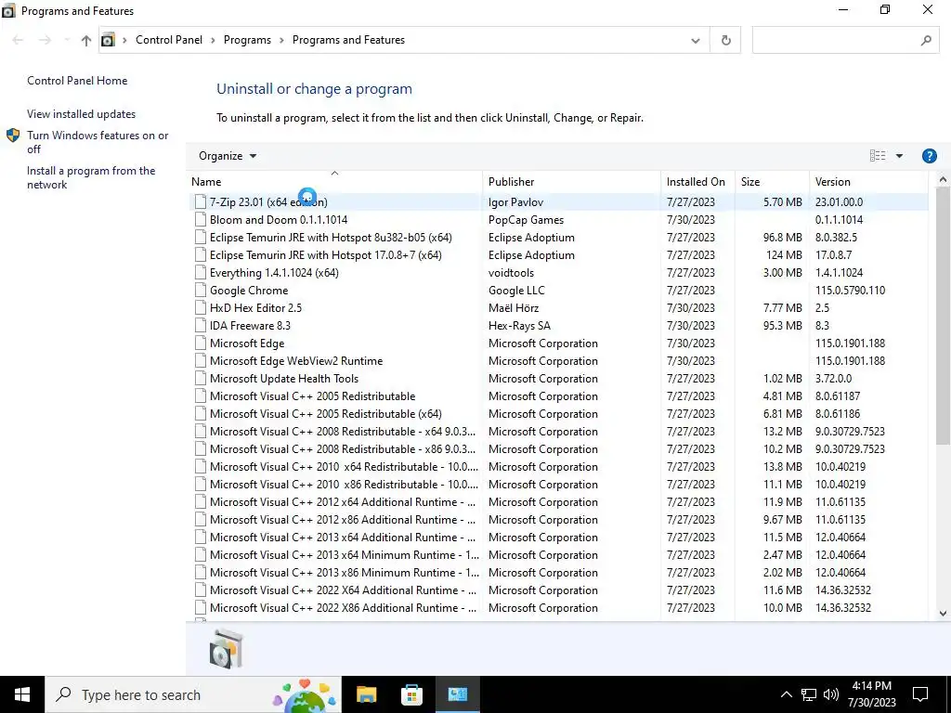Sort by the Version column header
The height and width of the screenshot is (713, 951).
[868, 181]
